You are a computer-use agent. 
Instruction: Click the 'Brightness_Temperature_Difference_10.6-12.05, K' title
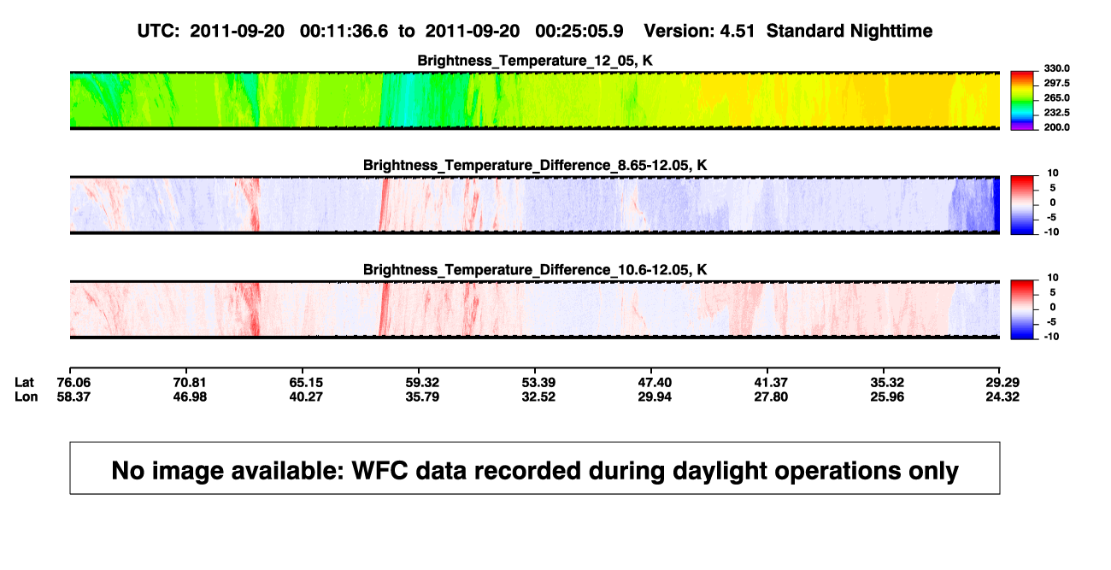click(534, 269)
